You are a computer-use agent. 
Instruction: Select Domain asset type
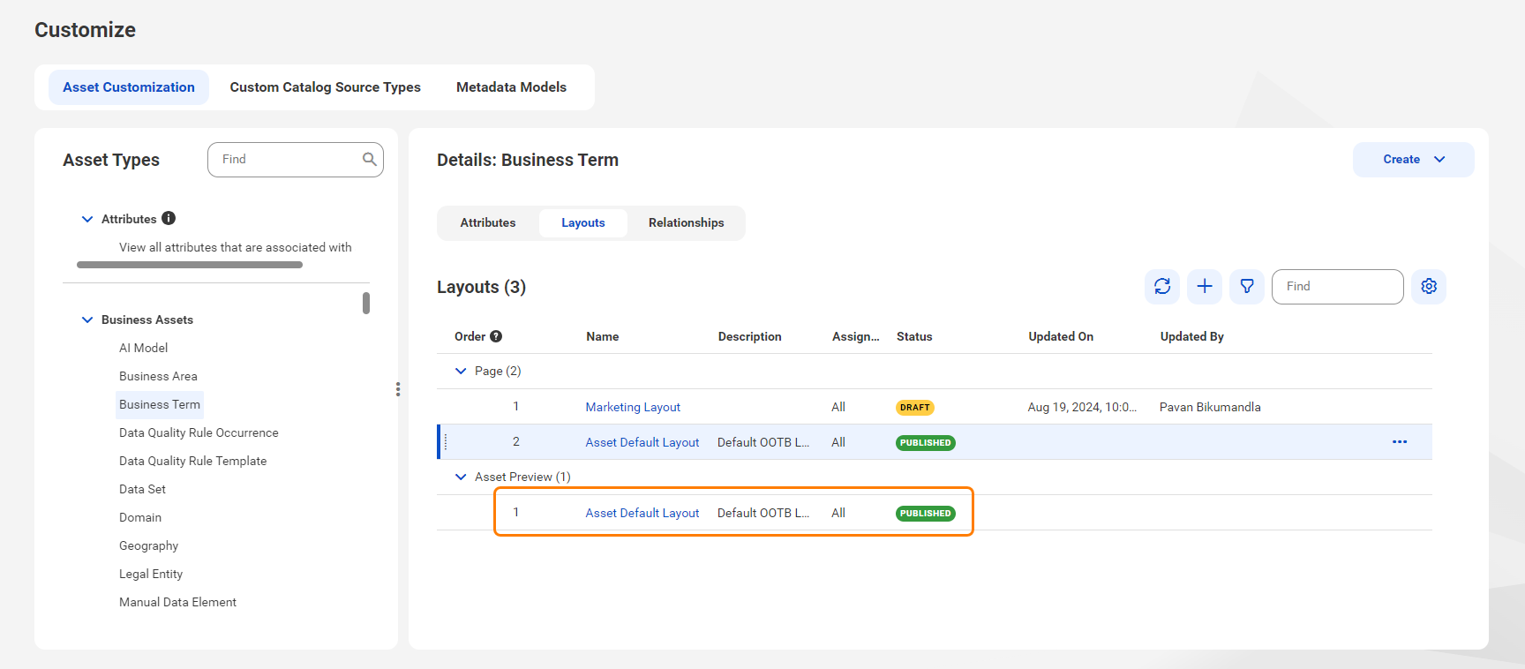click(140, 517)
